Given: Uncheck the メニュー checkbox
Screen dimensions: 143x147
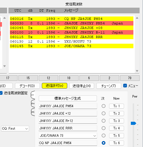Looking at the screenshot, I should coord(125,86).
